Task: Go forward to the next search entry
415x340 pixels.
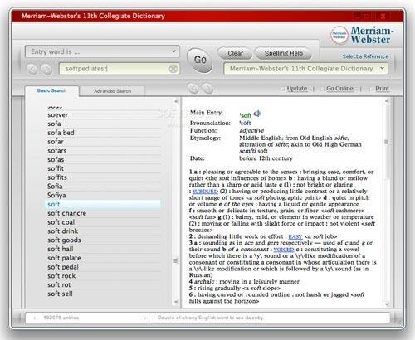Action: (x=46, y=69)
